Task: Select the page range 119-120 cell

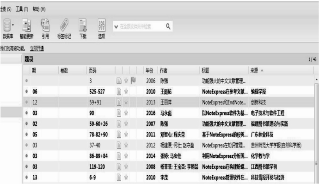Action: 97,167
